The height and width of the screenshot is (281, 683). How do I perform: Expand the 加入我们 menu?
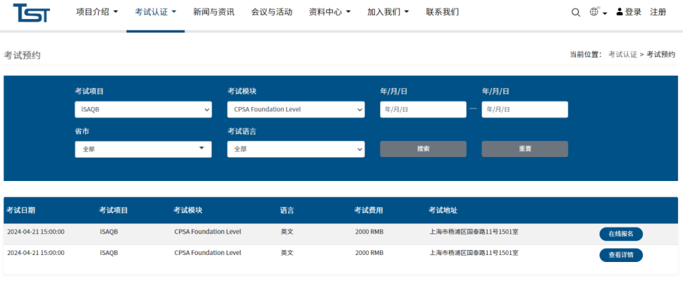pos(388,12)
